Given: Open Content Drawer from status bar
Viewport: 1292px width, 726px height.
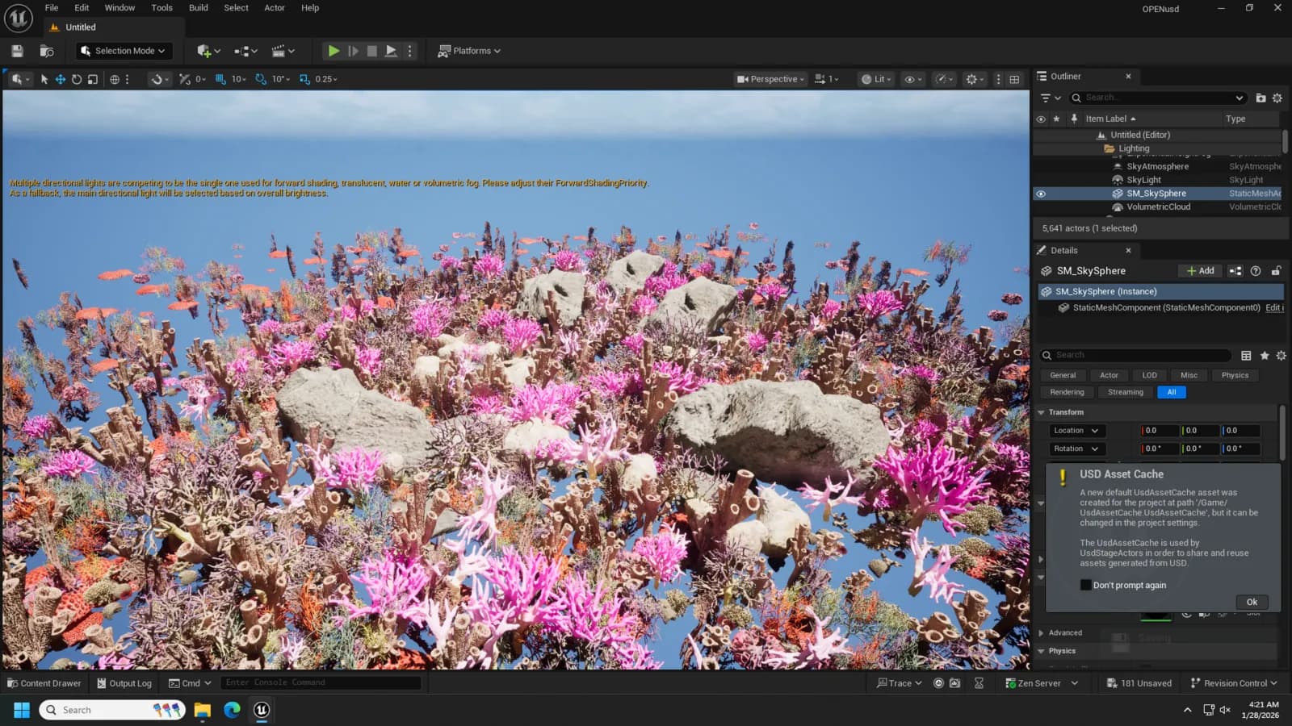Looking at the screenshot, I should point(44,683).
